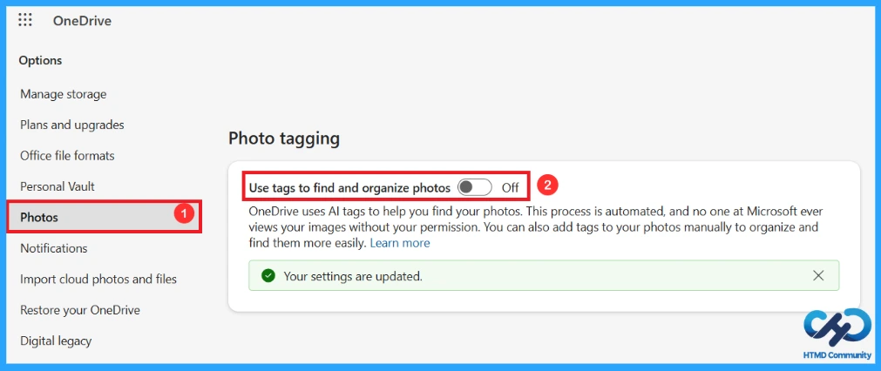
Task: Open Import cloud photos and files
Action: pos(98,279)
